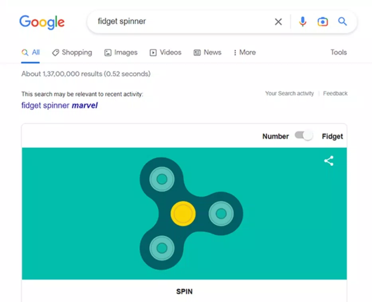Click the voice search microphone icon
This screenshot has height=302, width=372.
coord(303,22)
